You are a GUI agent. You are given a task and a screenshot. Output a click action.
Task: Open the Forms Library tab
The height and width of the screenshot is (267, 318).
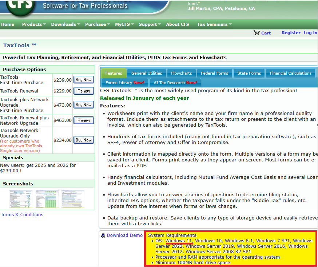tap(125, 83)
